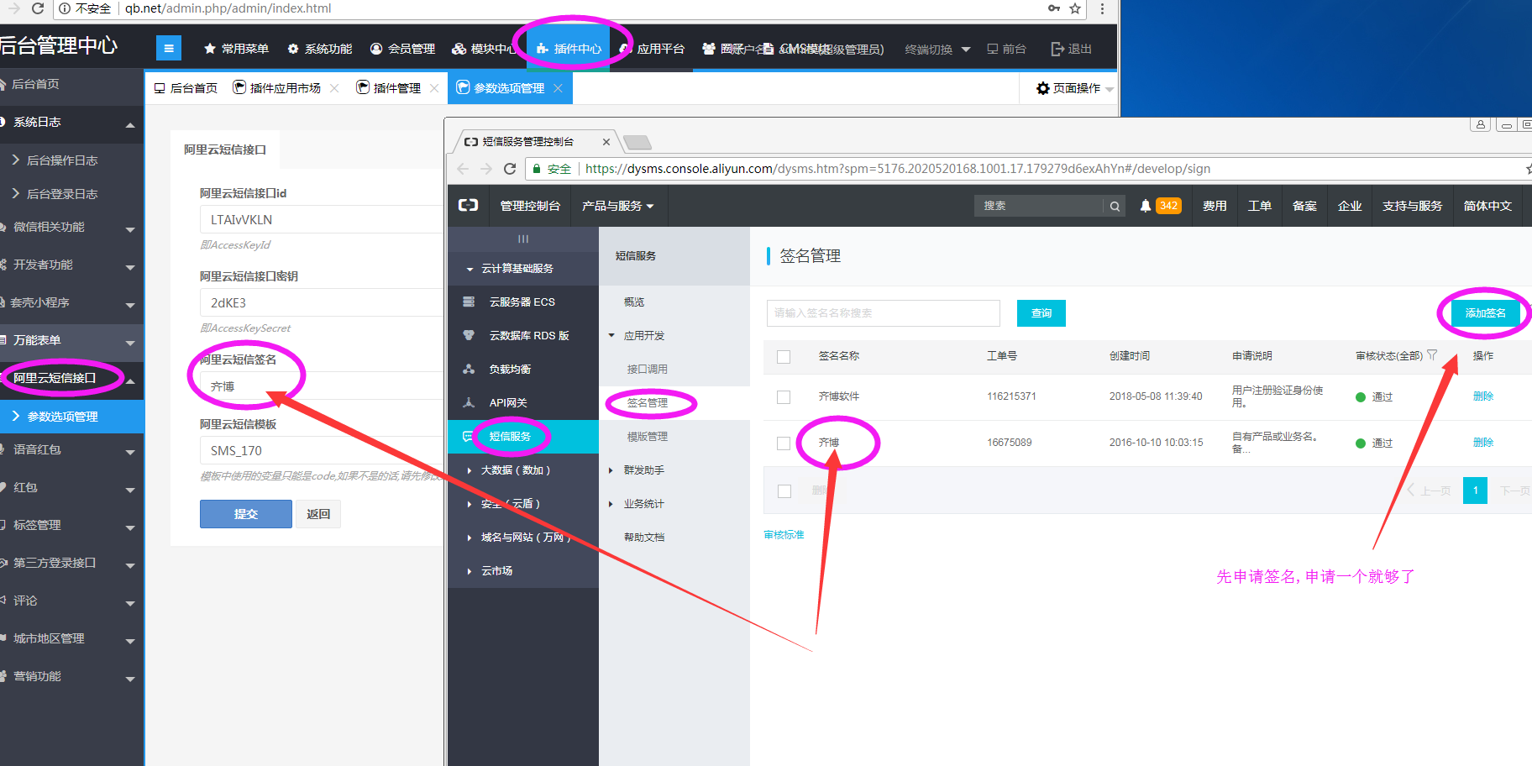Open the 插件中心 top menu

[569, 49]
